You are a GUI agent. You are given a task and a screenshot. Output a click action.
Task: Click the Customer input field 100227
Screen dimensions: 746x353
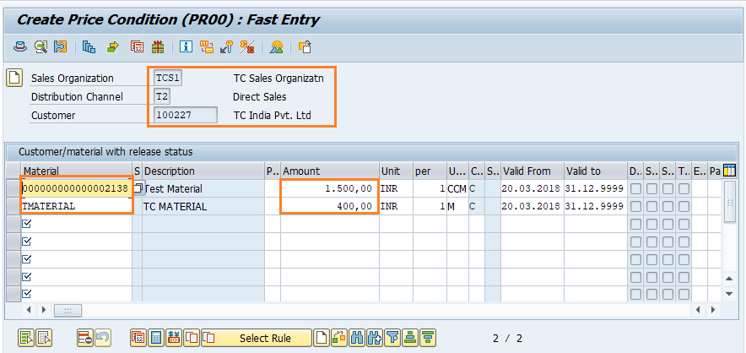click(x=185, y=115)
